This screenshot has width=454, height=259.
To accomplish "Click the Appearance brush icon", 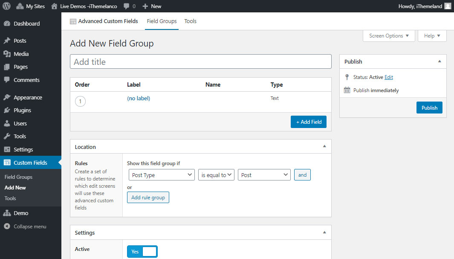I will coord(7,97).
